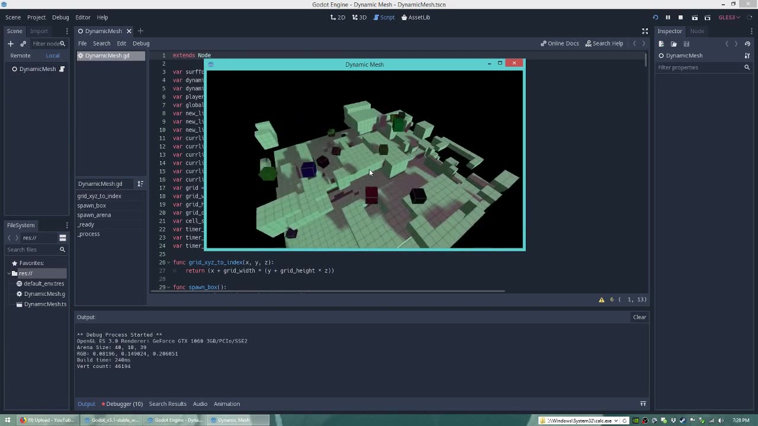Close the DynamicMesh scene tab
The image size is (758, 426).
[129, 31]
